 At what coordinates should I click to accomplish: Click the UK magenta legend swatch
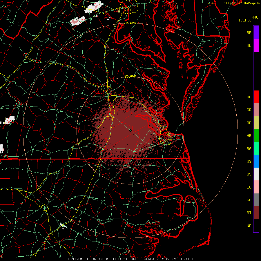pyautogui.click(x=256, y=46)
